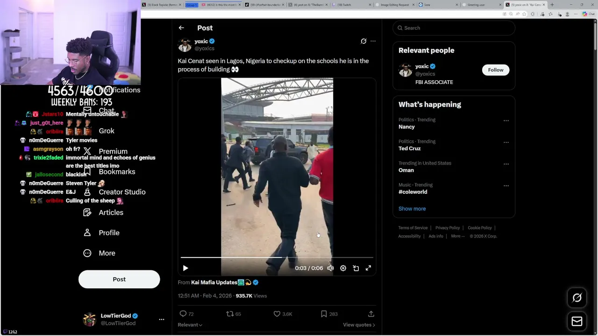Play the video in the post
The width and height of the screenshot is (598, 336).
pos(185,268)
